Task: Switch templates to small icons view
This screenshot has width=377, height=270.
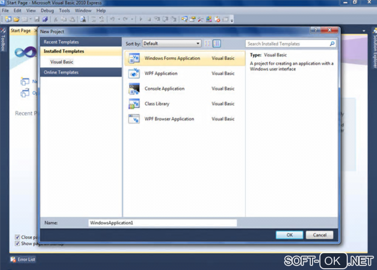Action: pos(207,44)
